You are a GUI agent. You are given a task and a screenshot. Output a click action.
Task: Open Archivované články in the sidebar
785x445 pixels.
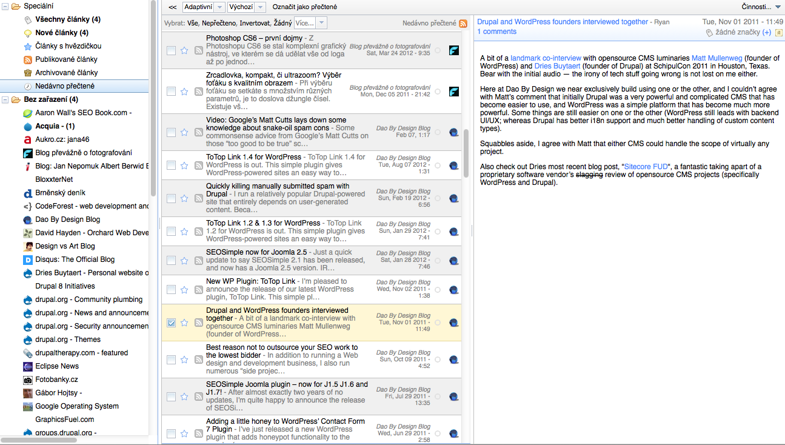[66, 73]
